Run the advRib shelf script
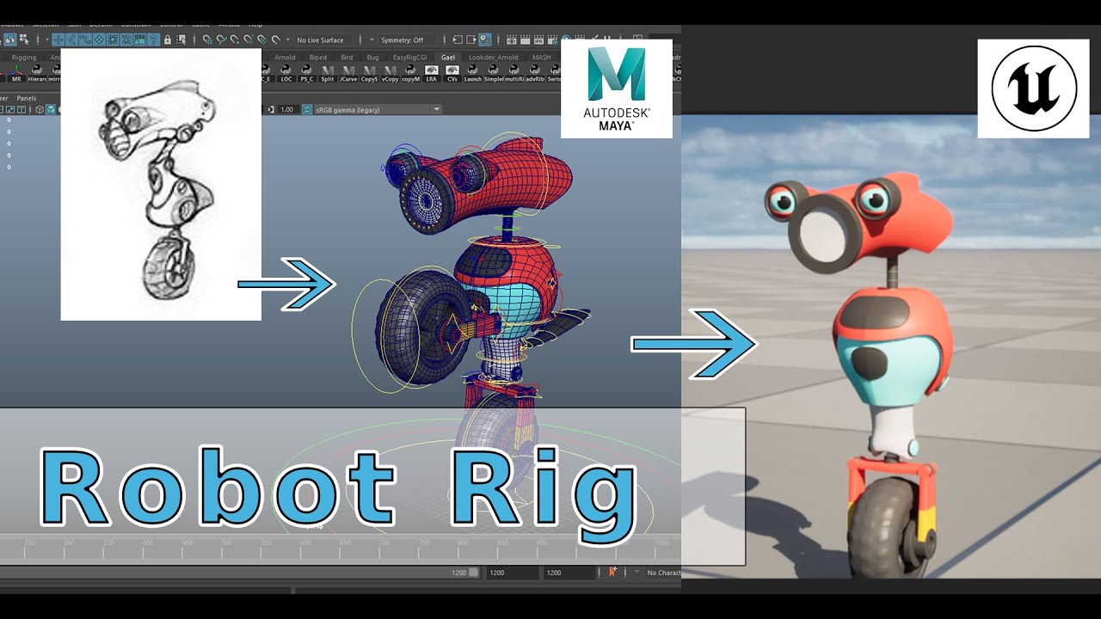This screenshot has height=619, width=1101. point(535,73)
